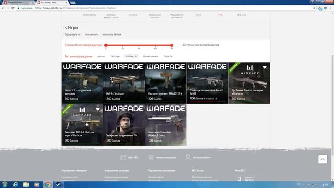Viewport: 334px width, 188px height.
Task: Click the browser address bar URL
Action: (x=76, y=8)
